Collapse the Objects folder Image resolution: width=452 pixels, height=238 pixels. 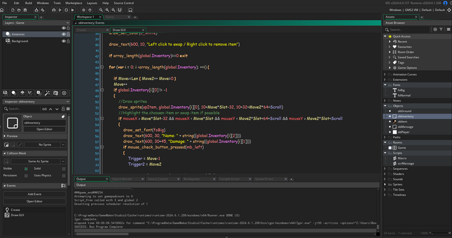coord(385,106)
